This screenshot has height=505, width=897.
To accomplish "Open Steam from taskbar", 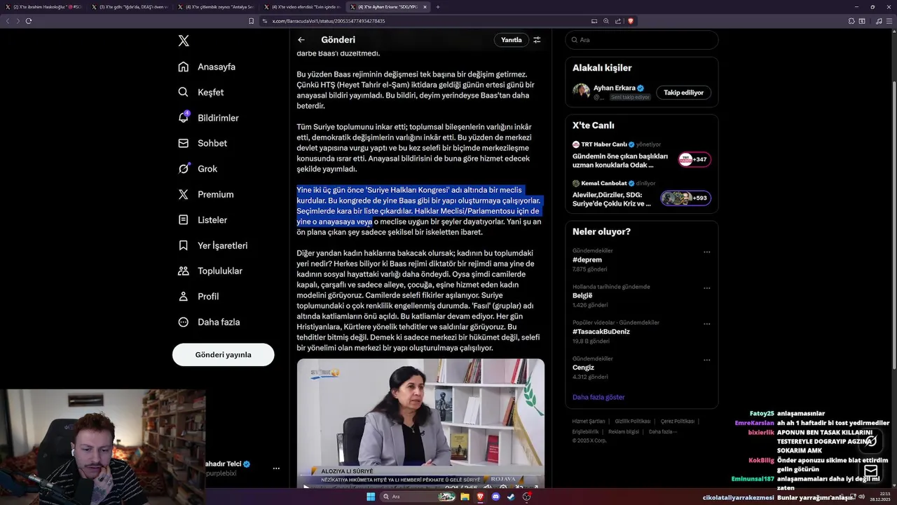I will 511,497.
